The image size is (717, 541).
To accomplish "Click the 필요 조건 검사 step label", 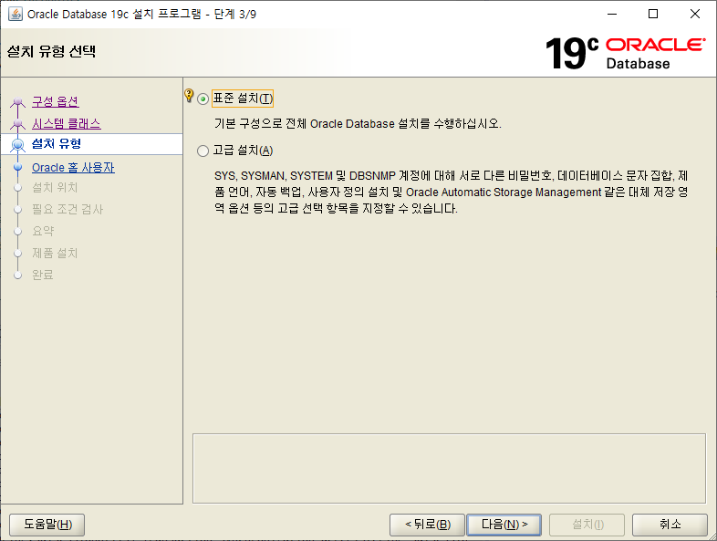I will click(x=68, y=210).
